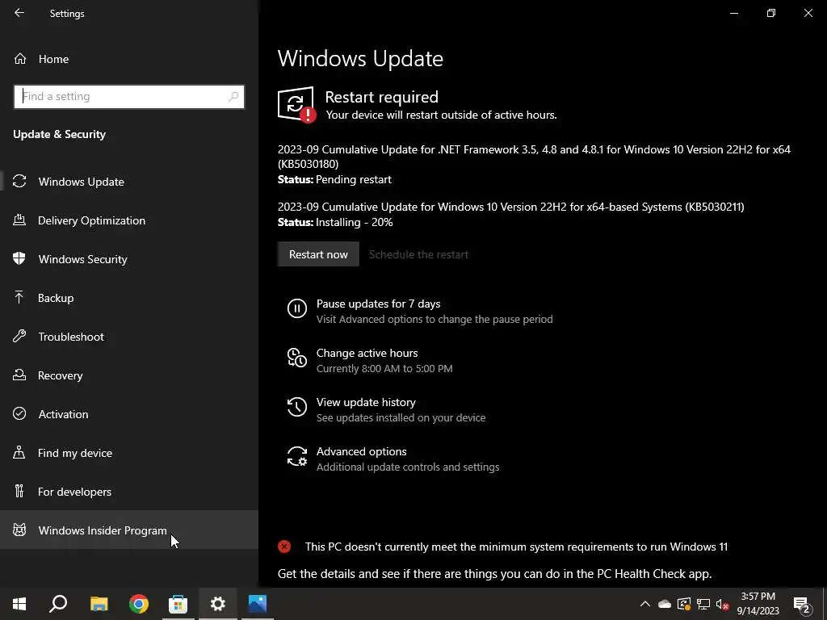Open Recovery settings
827x620 pixels.
pos(60,375)
